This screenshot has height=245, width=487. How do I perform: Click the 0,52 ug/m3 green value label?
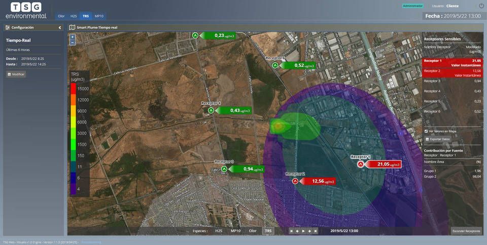297,65
